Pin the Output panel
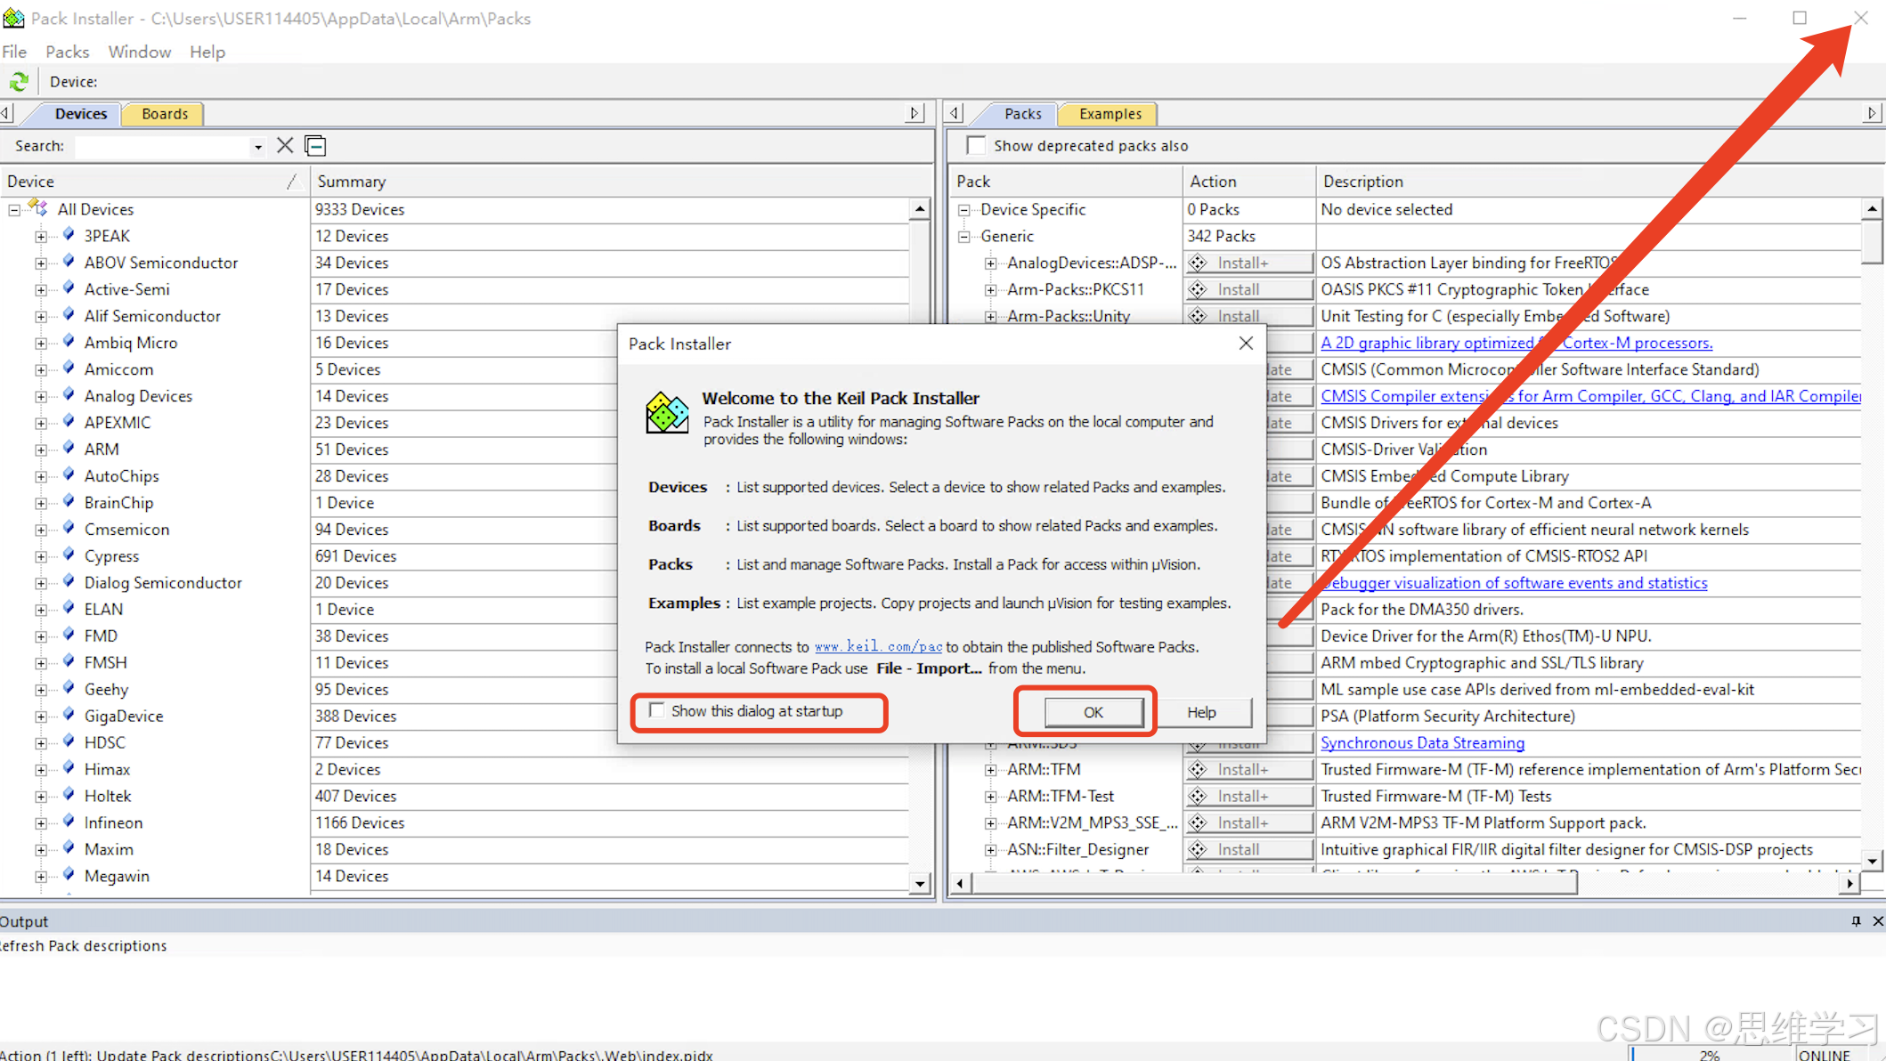Viewport: 1886px width, 1061px height. [x=1856, y=921]
